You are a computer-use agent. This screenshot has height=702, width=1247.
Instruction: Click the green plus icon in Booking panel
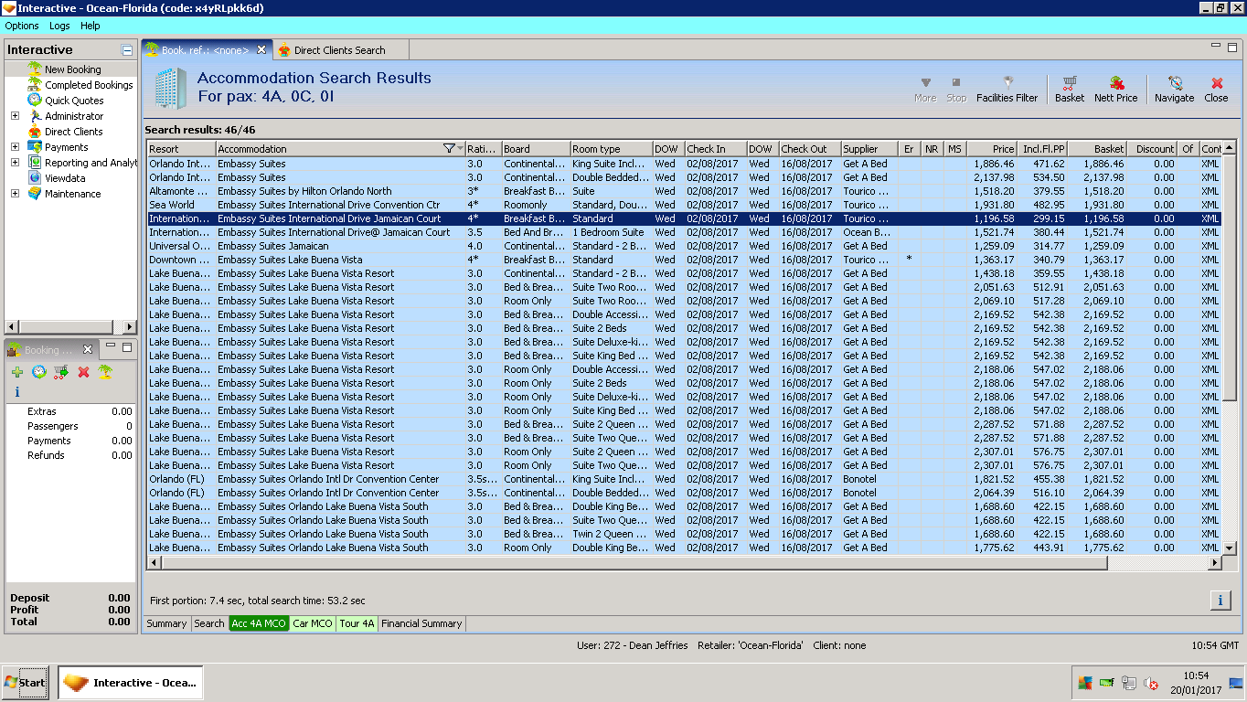click(17, 372)
